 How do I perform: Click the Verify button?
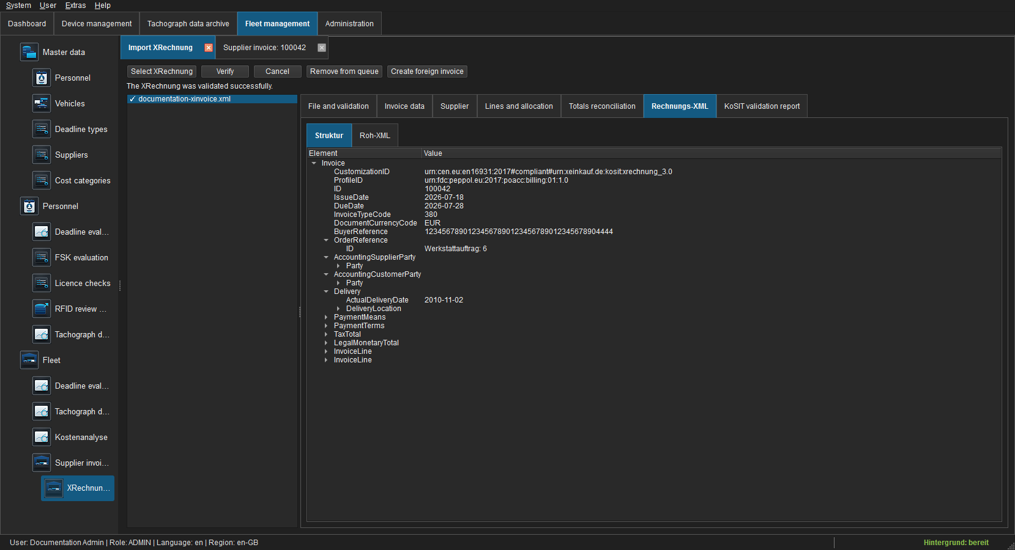(225, 71)
